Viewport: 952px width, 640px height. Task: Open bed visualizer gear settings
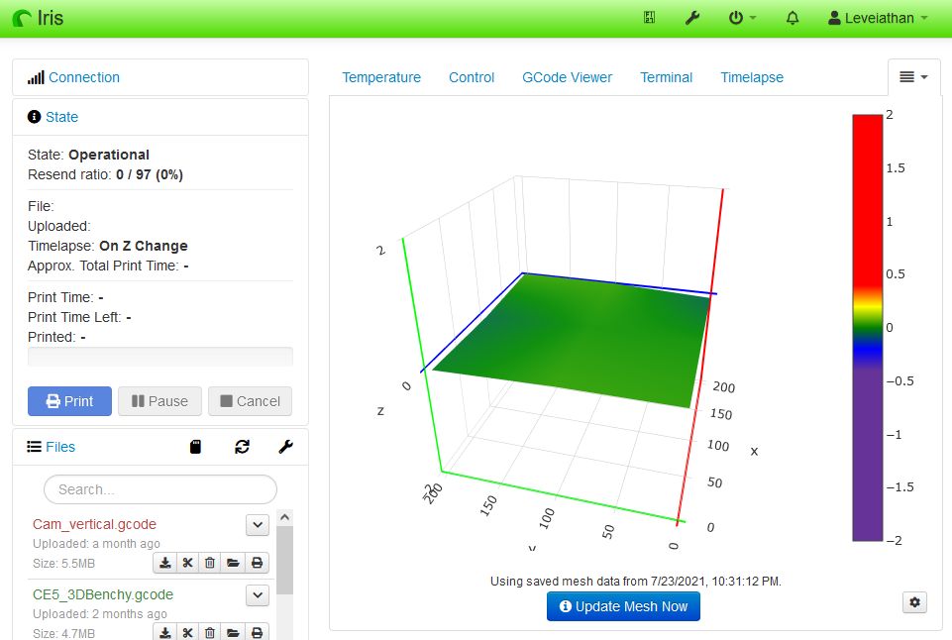coord(914,601)
